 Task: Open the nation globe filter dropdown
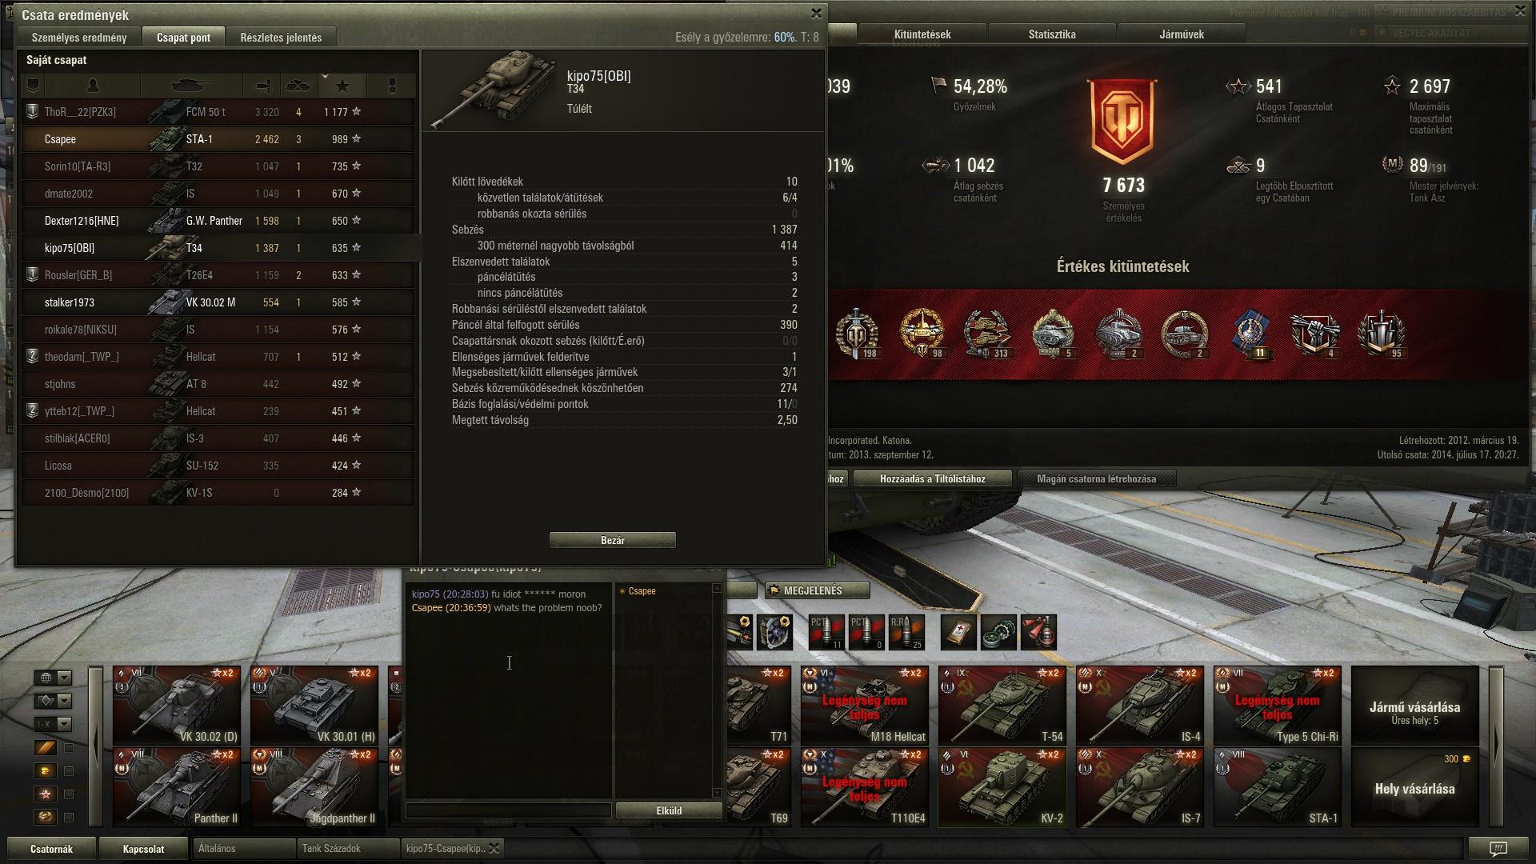pos(53,678)
